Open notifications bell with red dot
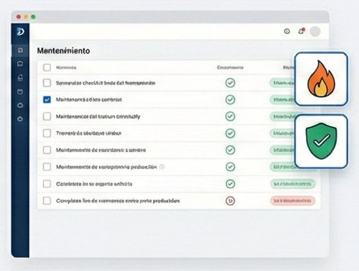The height and width of the screenshot is (271, 359). tap(301, 31)
